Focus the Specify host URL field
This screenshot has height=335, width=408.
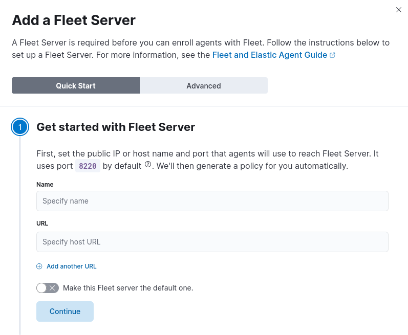[212, 242]
